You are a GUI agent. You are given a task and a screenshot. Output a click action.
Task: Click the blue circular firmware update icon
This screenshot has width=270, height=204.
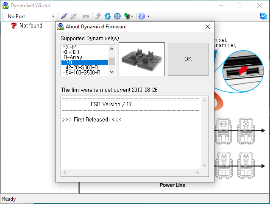pyautogui.click(x=108, y=16)
